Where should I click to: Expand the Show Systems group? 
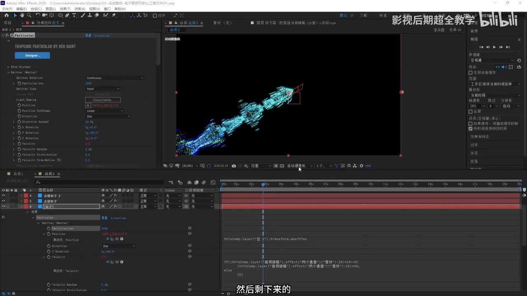point(8,67)
